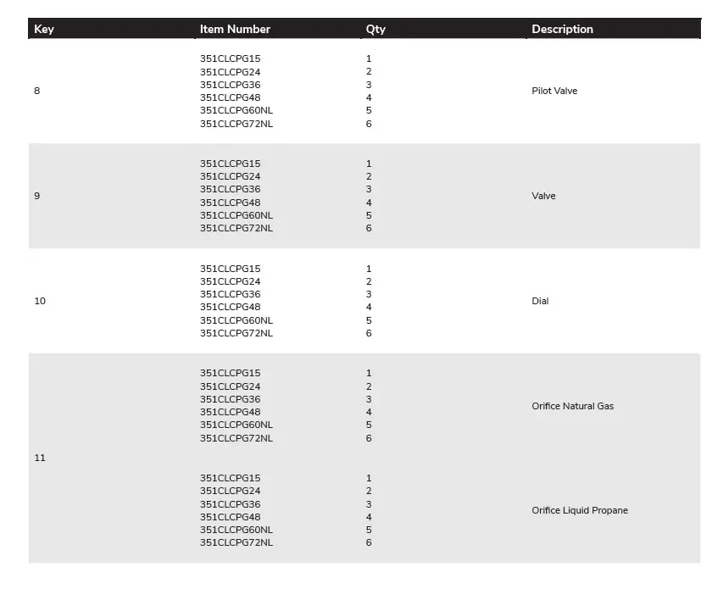Click 351CLCPG36 in the Dial row
Viewport: 723px width, 589px height.
coord(231,294)
